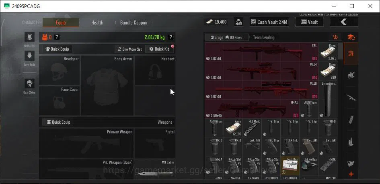Click the orange plus icon in the sidebar
380x184 pixels.
(351, 174)
